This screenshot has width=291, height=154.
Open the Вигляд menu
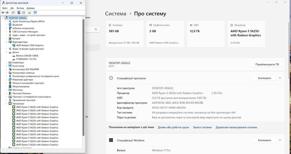pyautogui.click(x=20, y=8)
